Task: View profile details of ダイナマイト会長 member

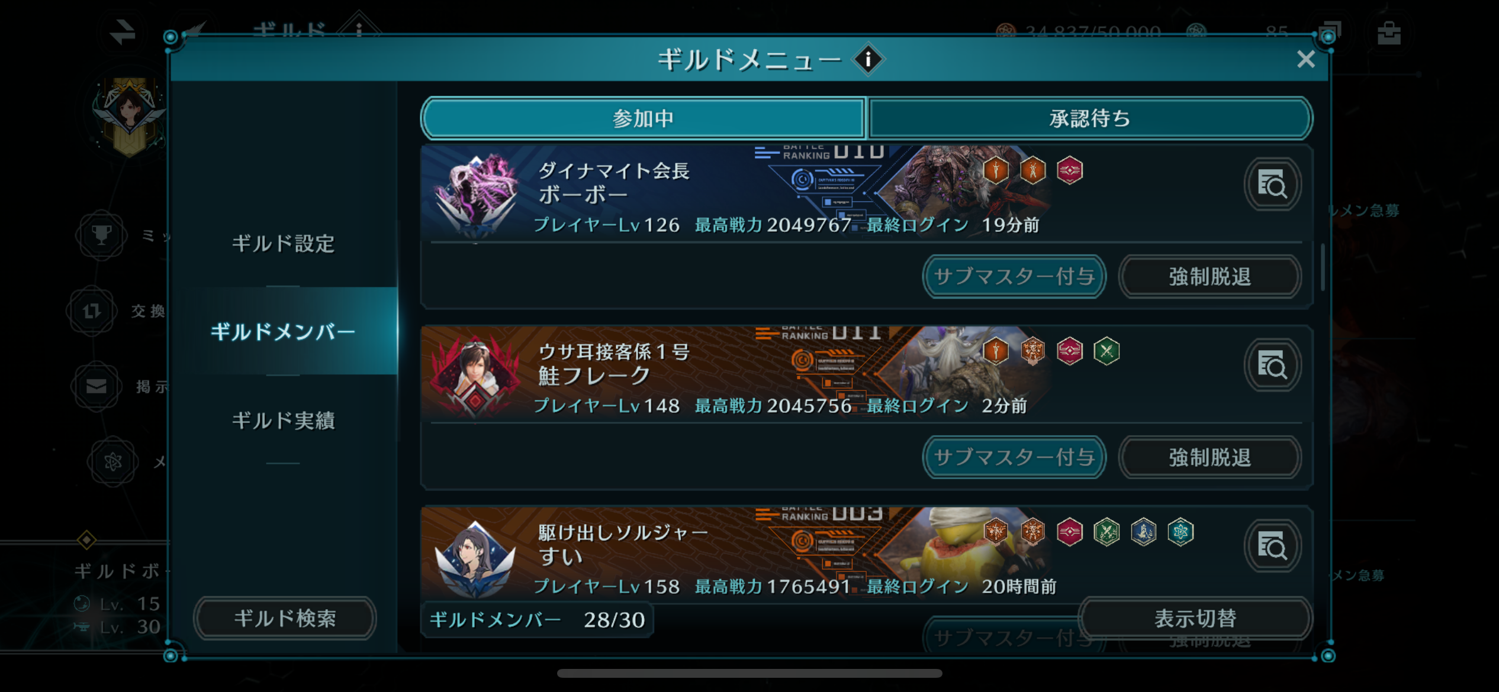Action: click(1272, 185)
